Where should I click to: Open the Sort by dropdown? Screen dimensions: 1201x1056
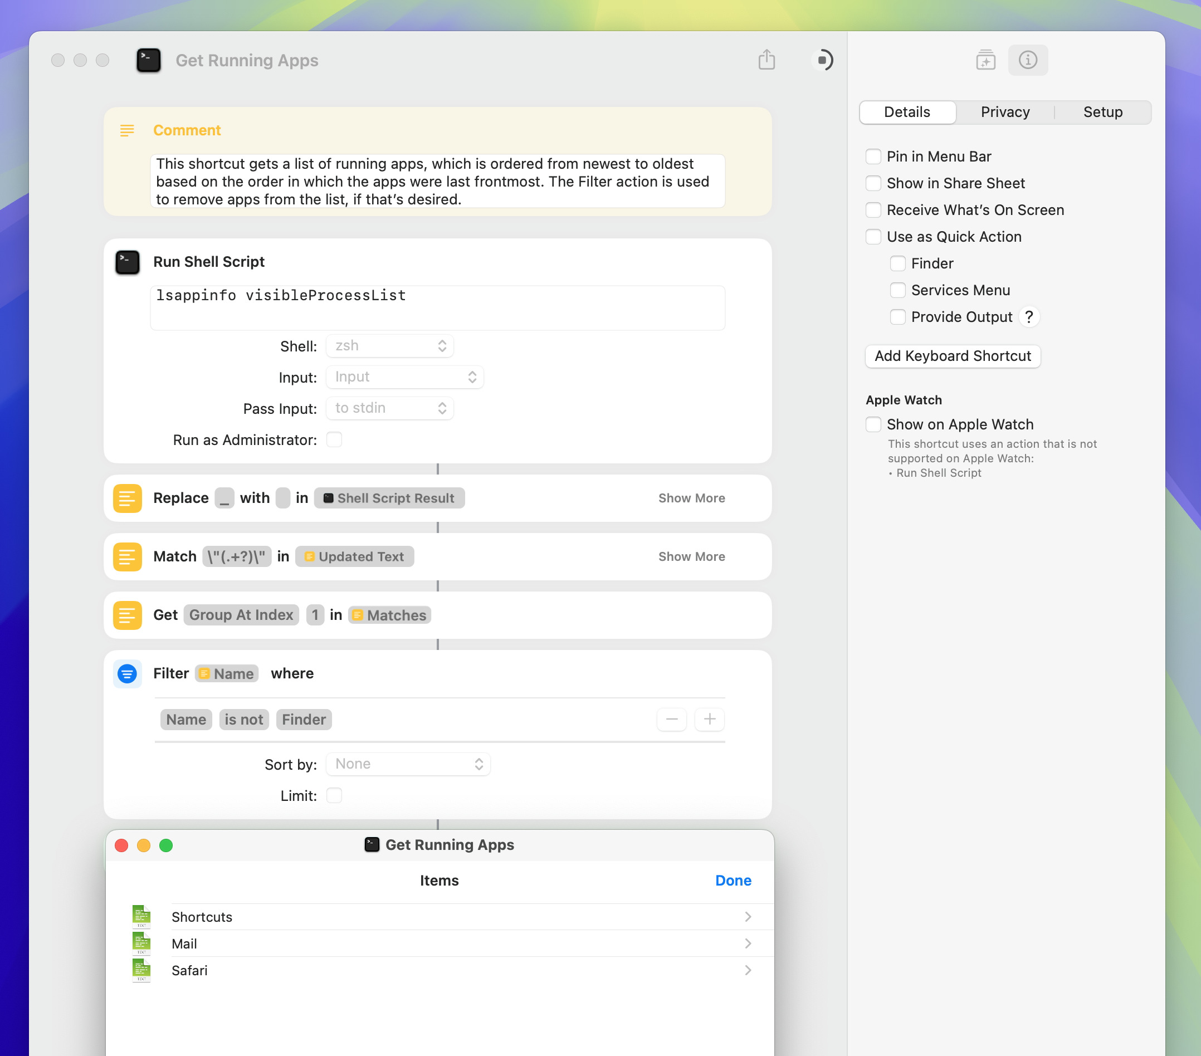(x=408, y=764)
